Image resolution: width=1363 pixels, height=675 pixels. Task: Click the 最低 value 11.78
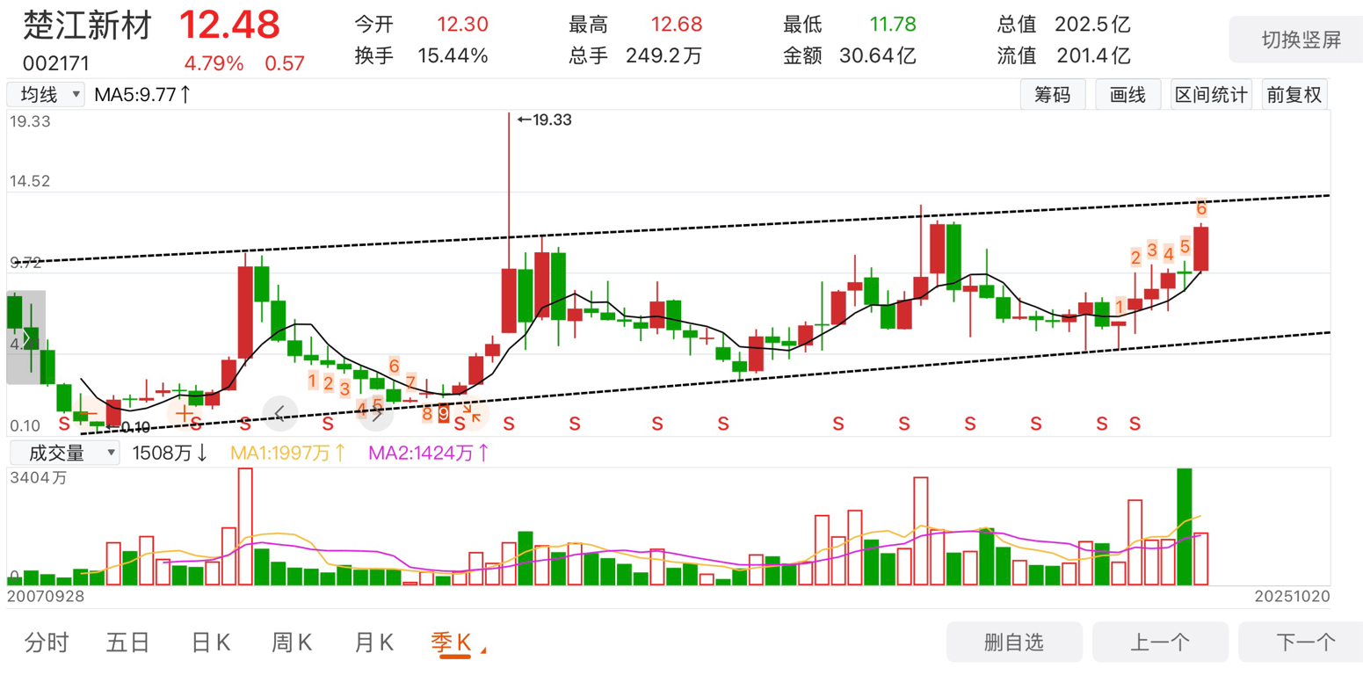(891, 25)
